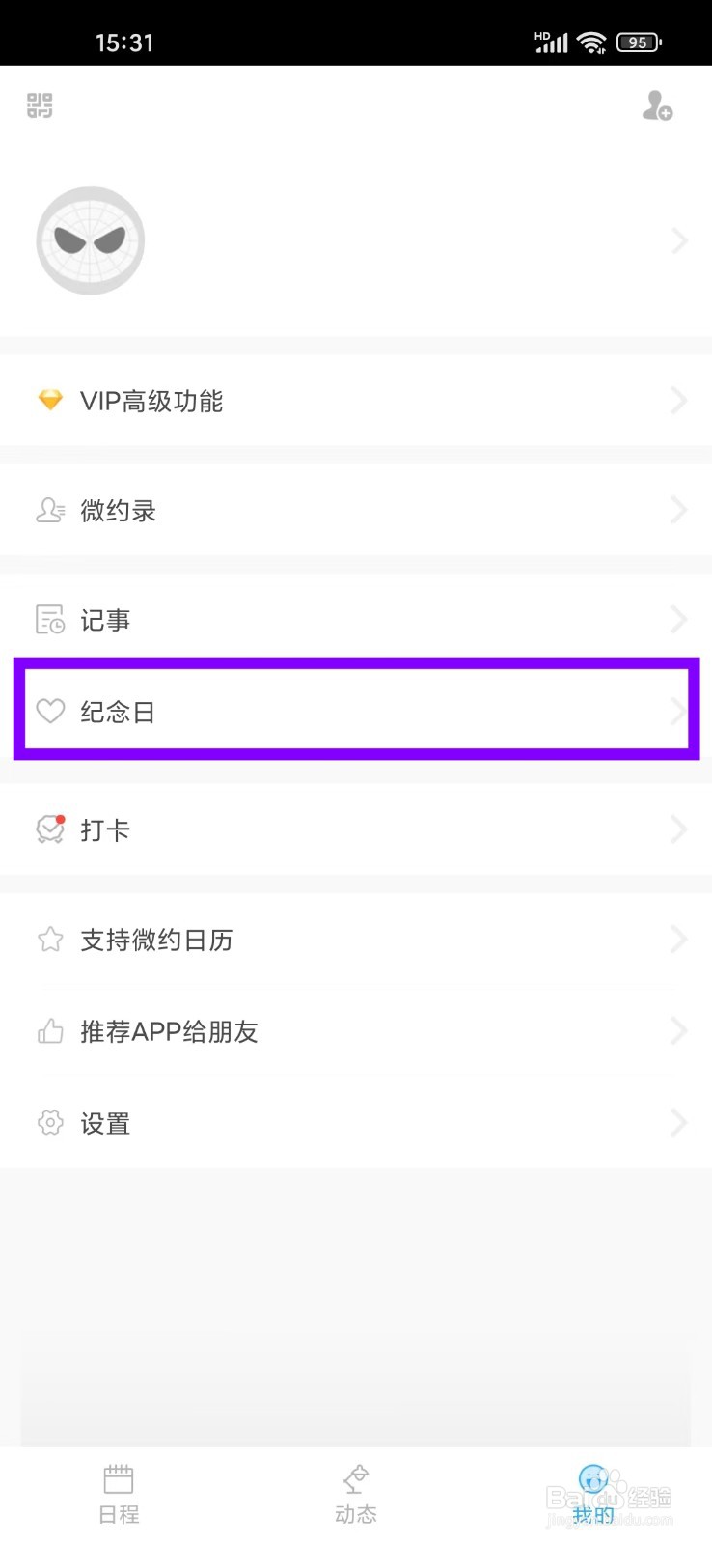Image resolution: width=712 pixels, height=1545 pixels.
Task: Open the Spider-Man profile avatar
Action: [x=91, y=240]
